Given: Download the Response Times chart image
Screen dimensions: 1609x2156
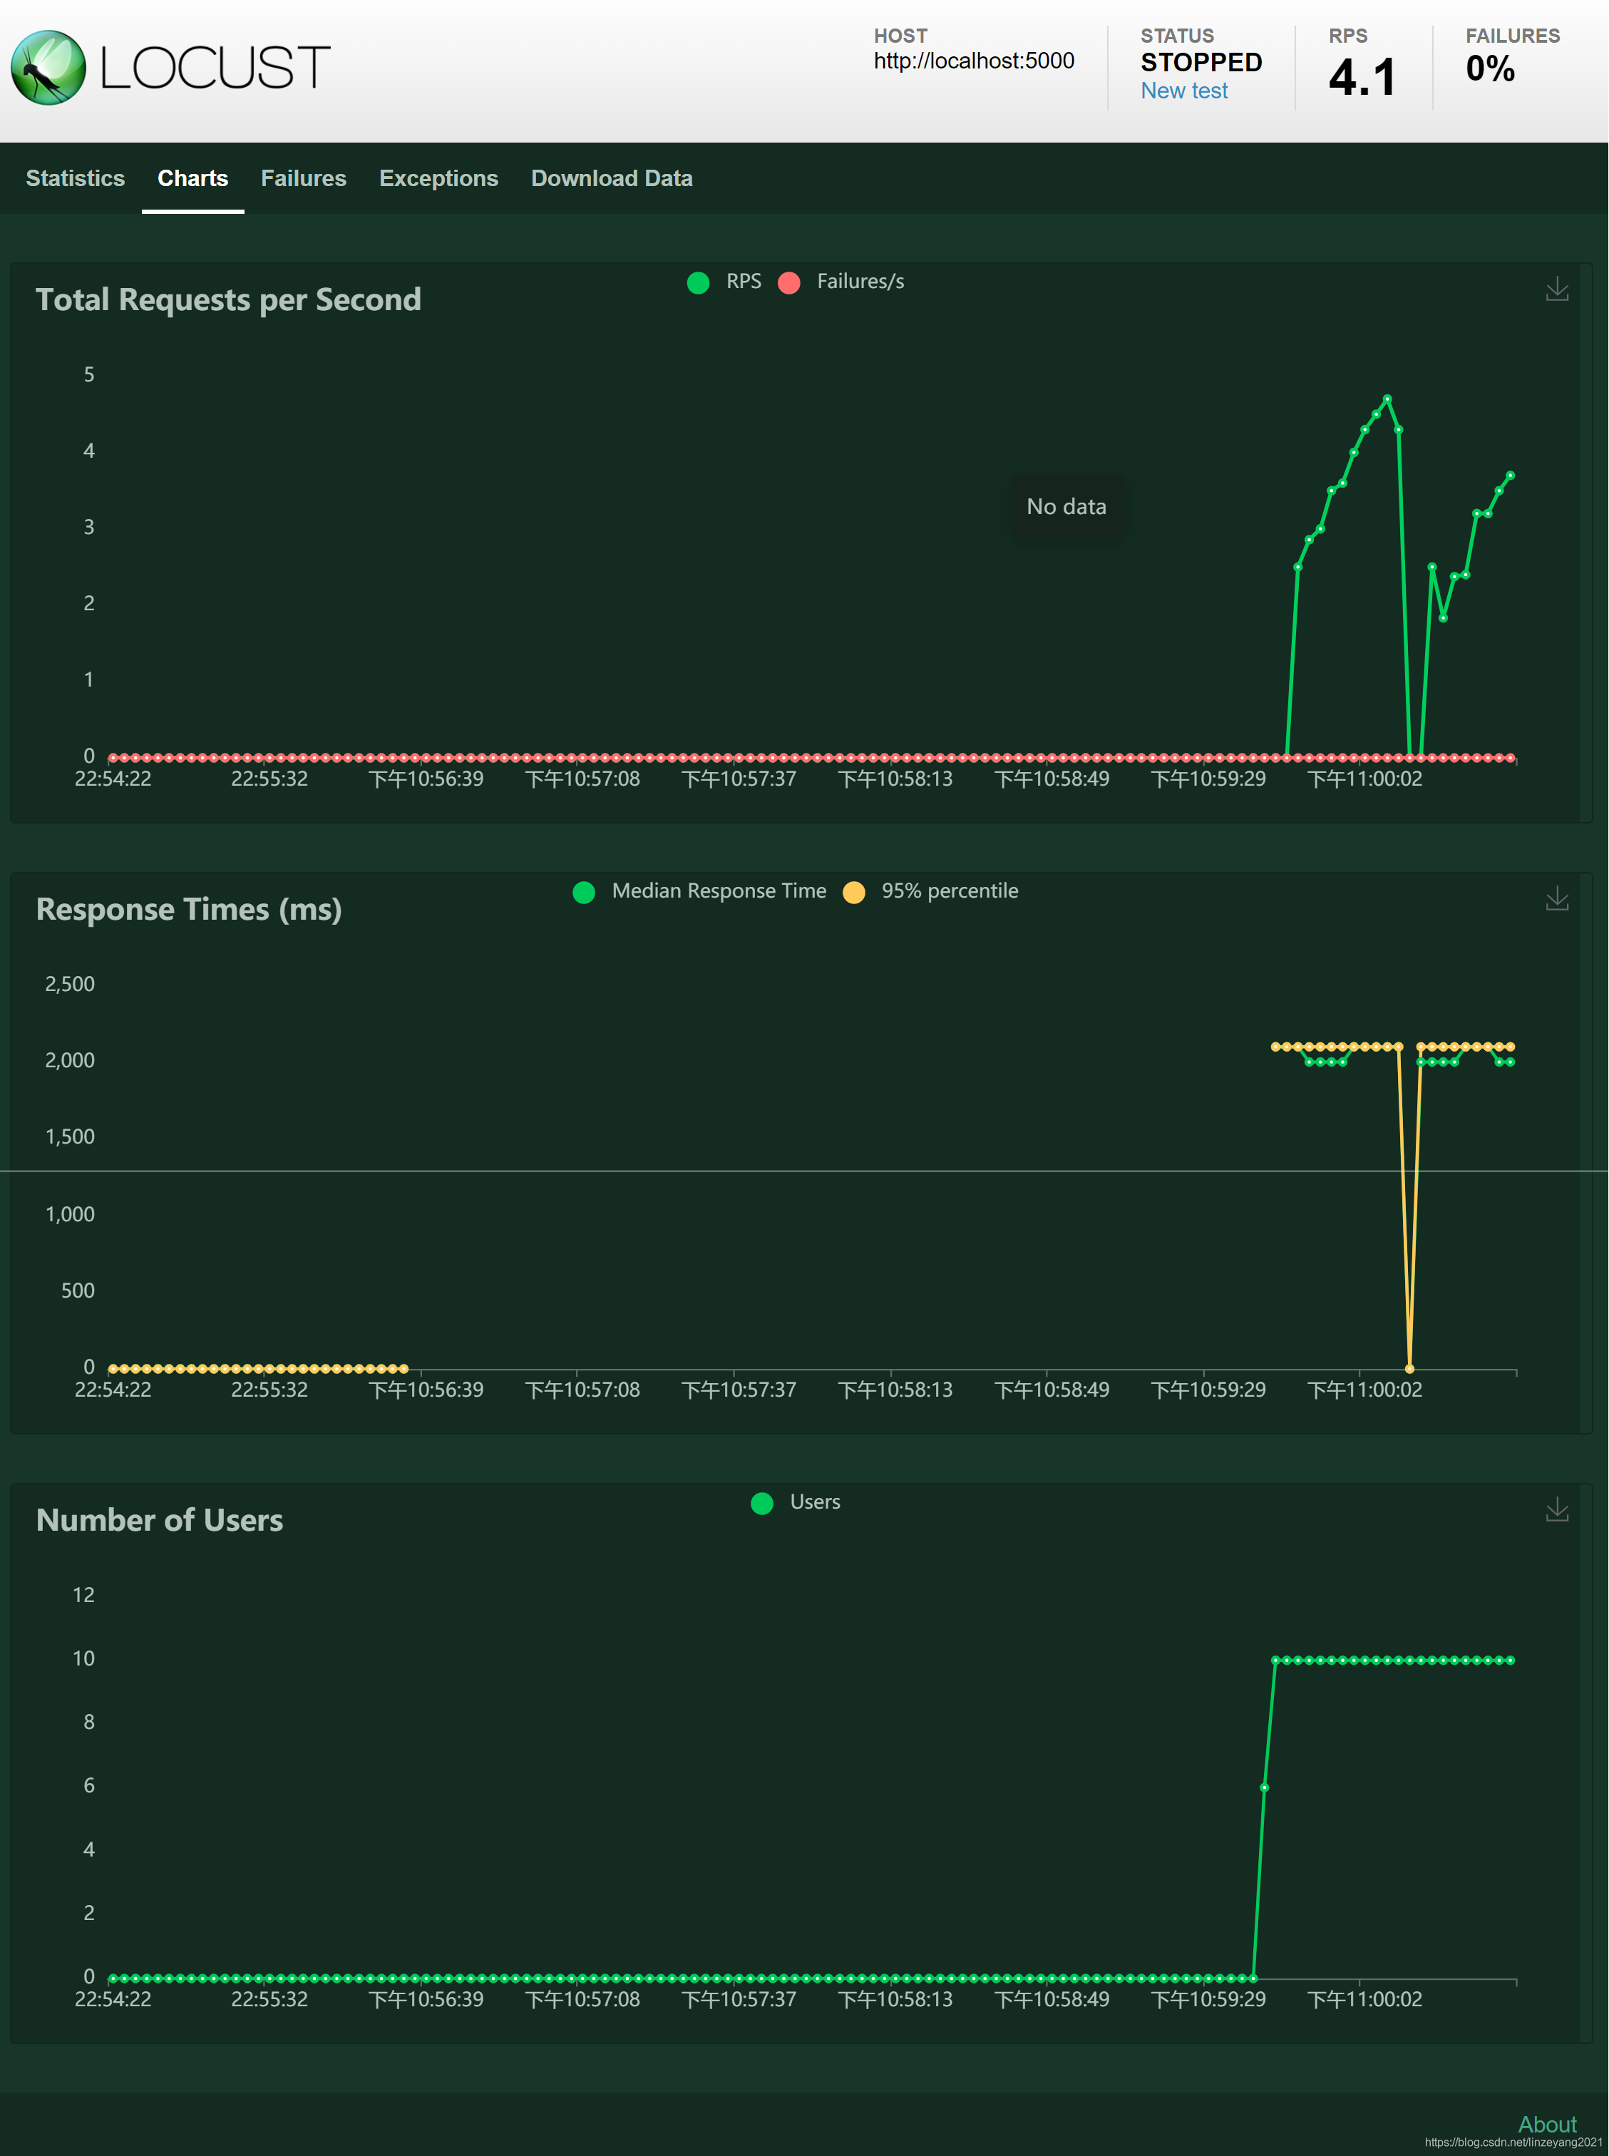Looking at the screenshot, I should 1556,898.
